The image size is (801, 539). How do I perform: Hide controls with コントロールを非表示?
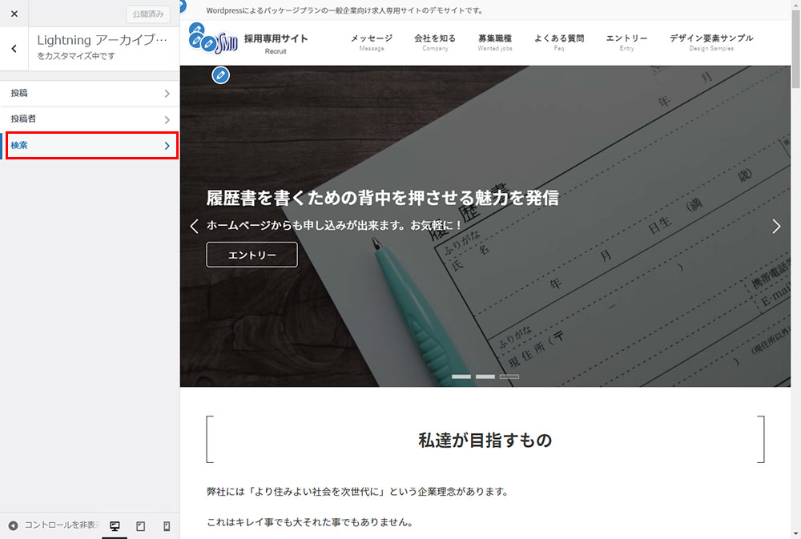54,525
